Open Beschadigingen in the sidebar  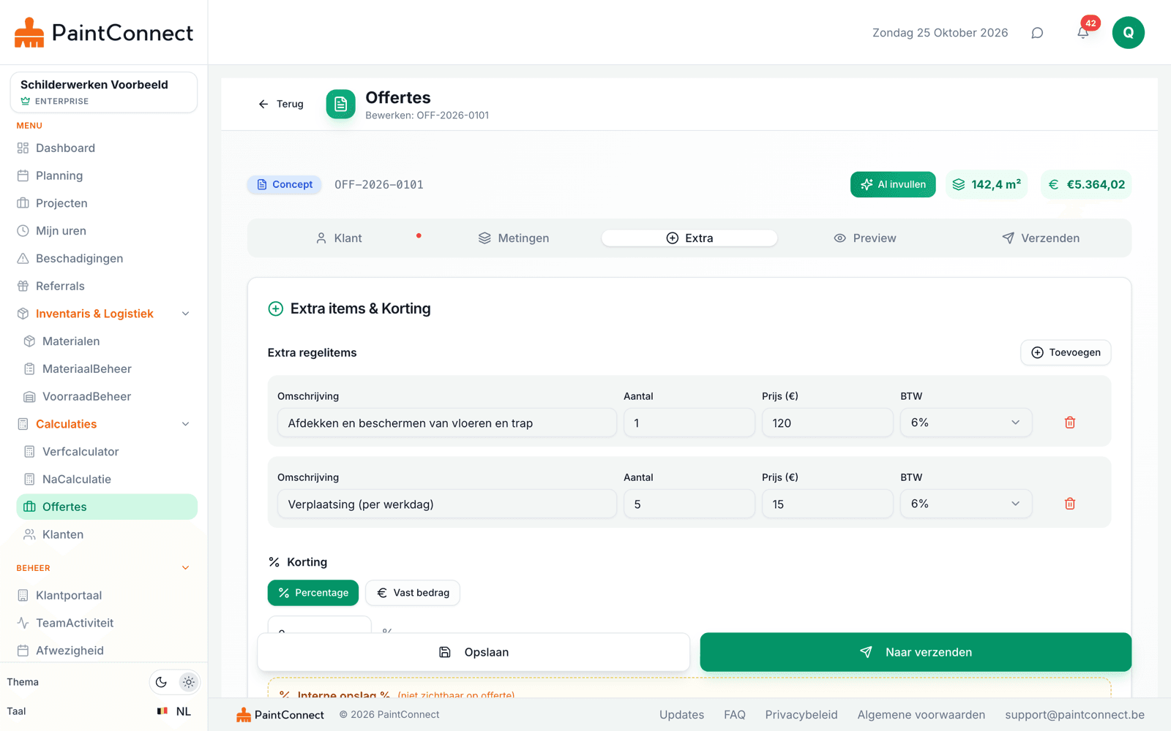(x=106, y=259)
